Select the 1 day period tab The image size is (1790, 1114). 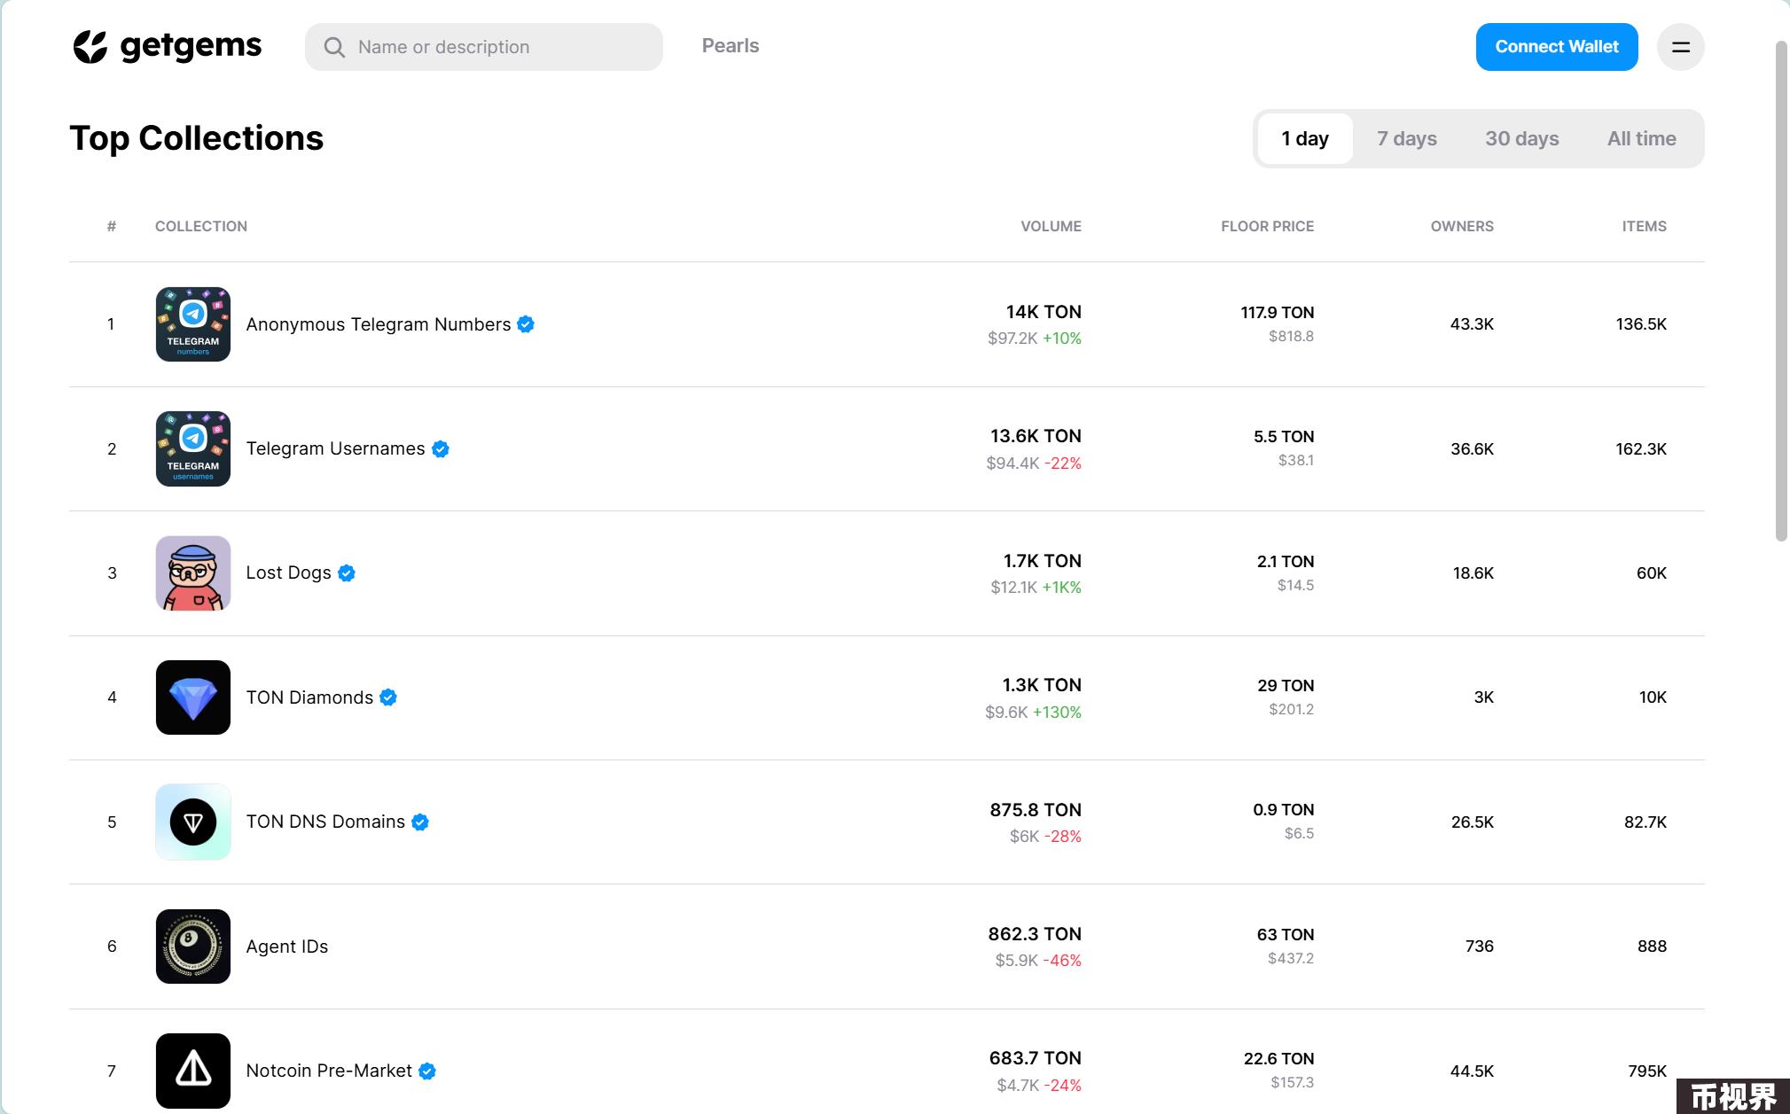pos(1305,138)
